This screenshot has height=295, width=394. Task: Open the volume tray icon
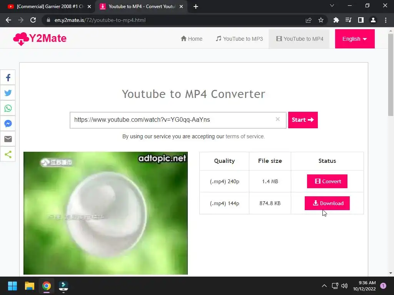(x=344, y=286)
